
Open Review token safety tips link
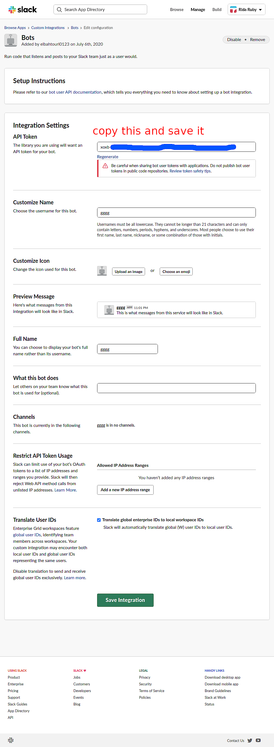pyautogui.click(x=190, y=171)
